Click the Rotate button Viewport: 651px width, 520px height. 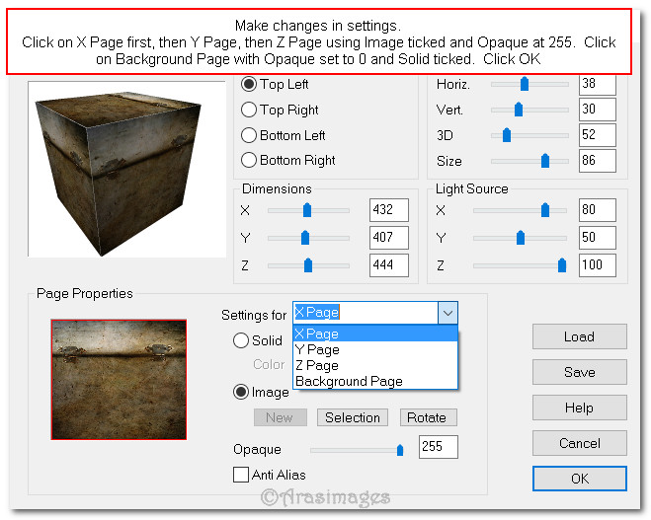pos(427,417)
